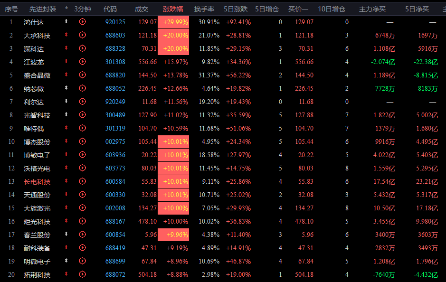The width and height of the screenshot is (446, 282).
Task: Sort by 成交 column header
Action: (142, 9)
